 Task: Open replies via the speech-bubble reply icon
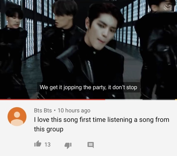click(91, 145)
